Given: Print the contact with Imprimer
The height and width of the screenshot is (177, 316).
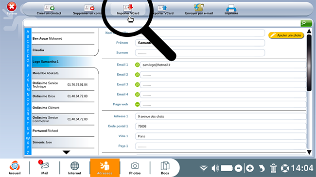Looking at the screenshot, I should [x=231, y=10].
